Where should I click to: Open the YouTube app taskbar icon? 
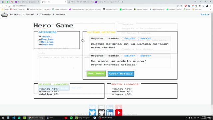point(66,118)
